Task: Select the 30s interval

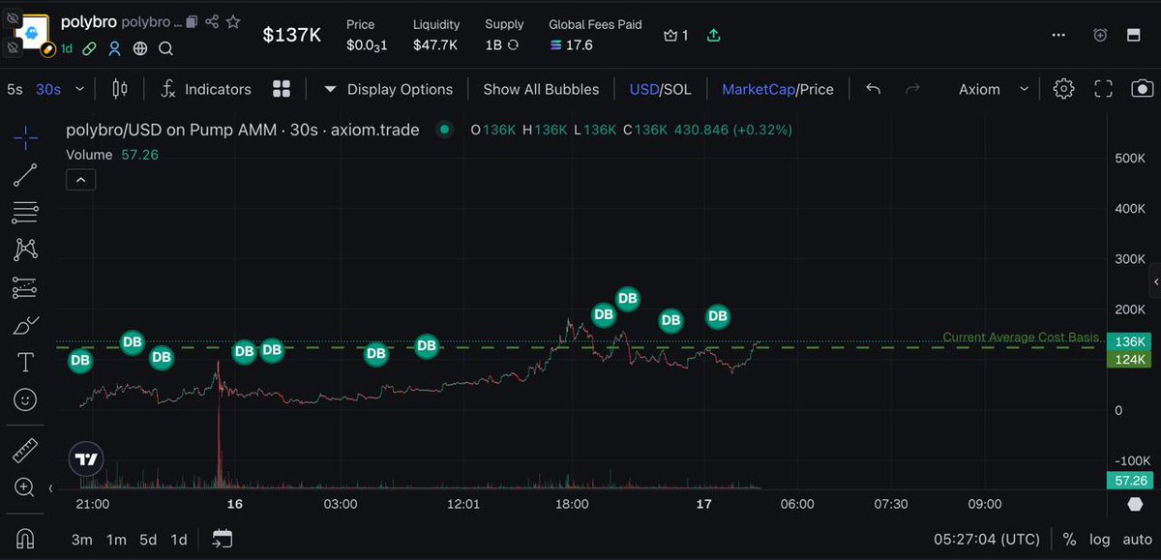Action: [48, 89]
